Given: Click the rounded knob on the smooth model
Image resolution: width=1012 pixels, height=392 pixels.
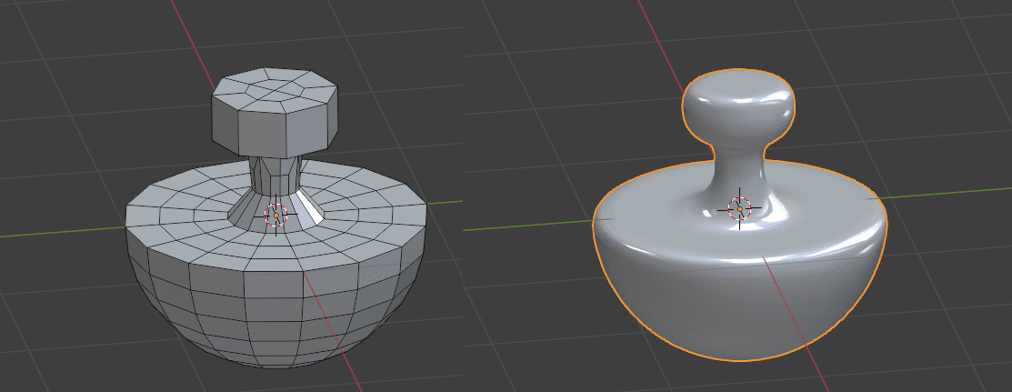Looking at the screenshot, I should pyautogui.click(x=738, y=106).
